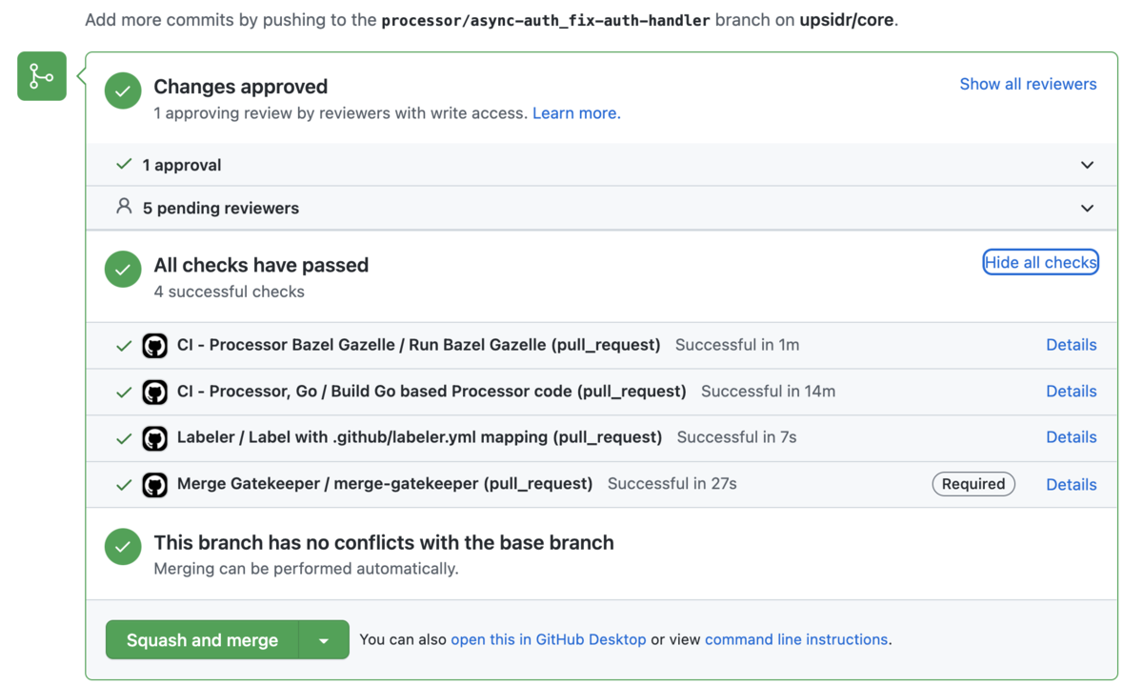View Details for Merge Gatekeeper check
1143x686 pixels.
pyautogui.click(x=1071, y=485)
